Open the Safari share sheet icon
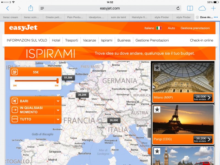This screenshot has height=165, width=220. (31, 8)
